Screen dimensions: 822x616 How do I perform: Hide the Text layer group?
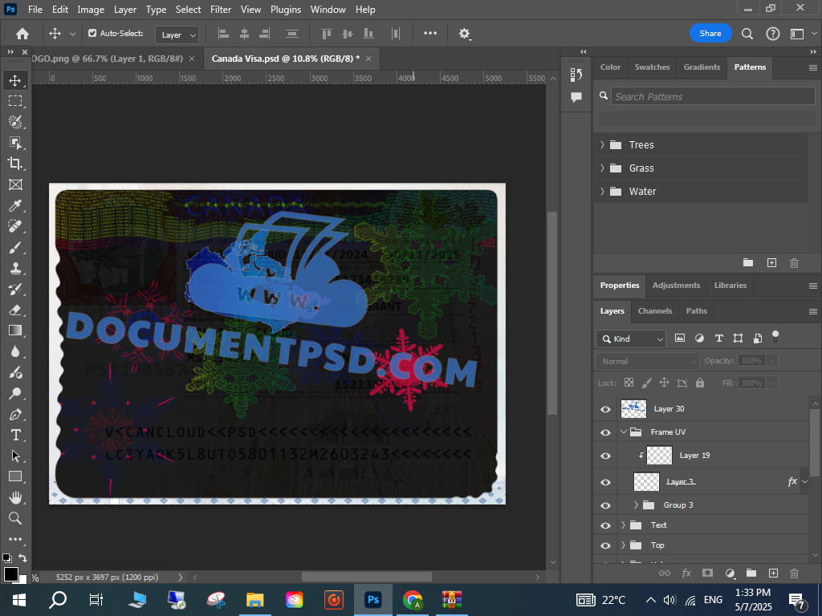605,525
